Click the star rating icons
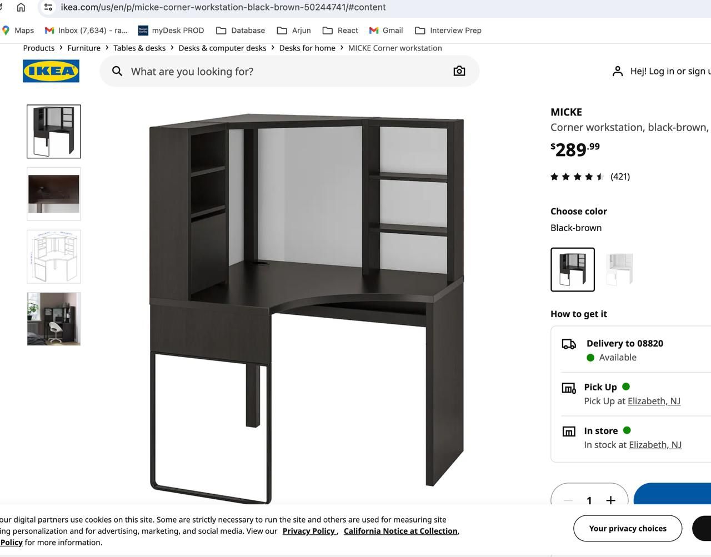The width and height of the screenshot is (711, 557). click(x=577, y=177)
